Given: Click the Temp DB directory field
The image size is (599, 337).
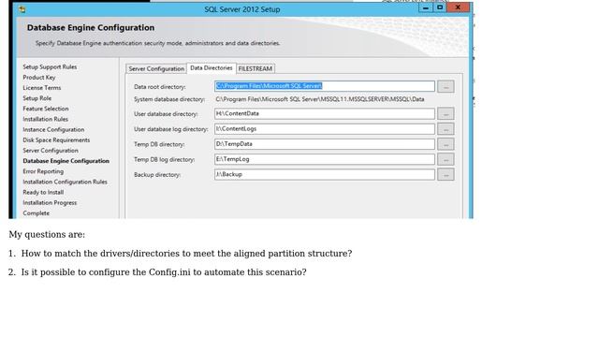Looking at the screenshot, I should [325, 144].
